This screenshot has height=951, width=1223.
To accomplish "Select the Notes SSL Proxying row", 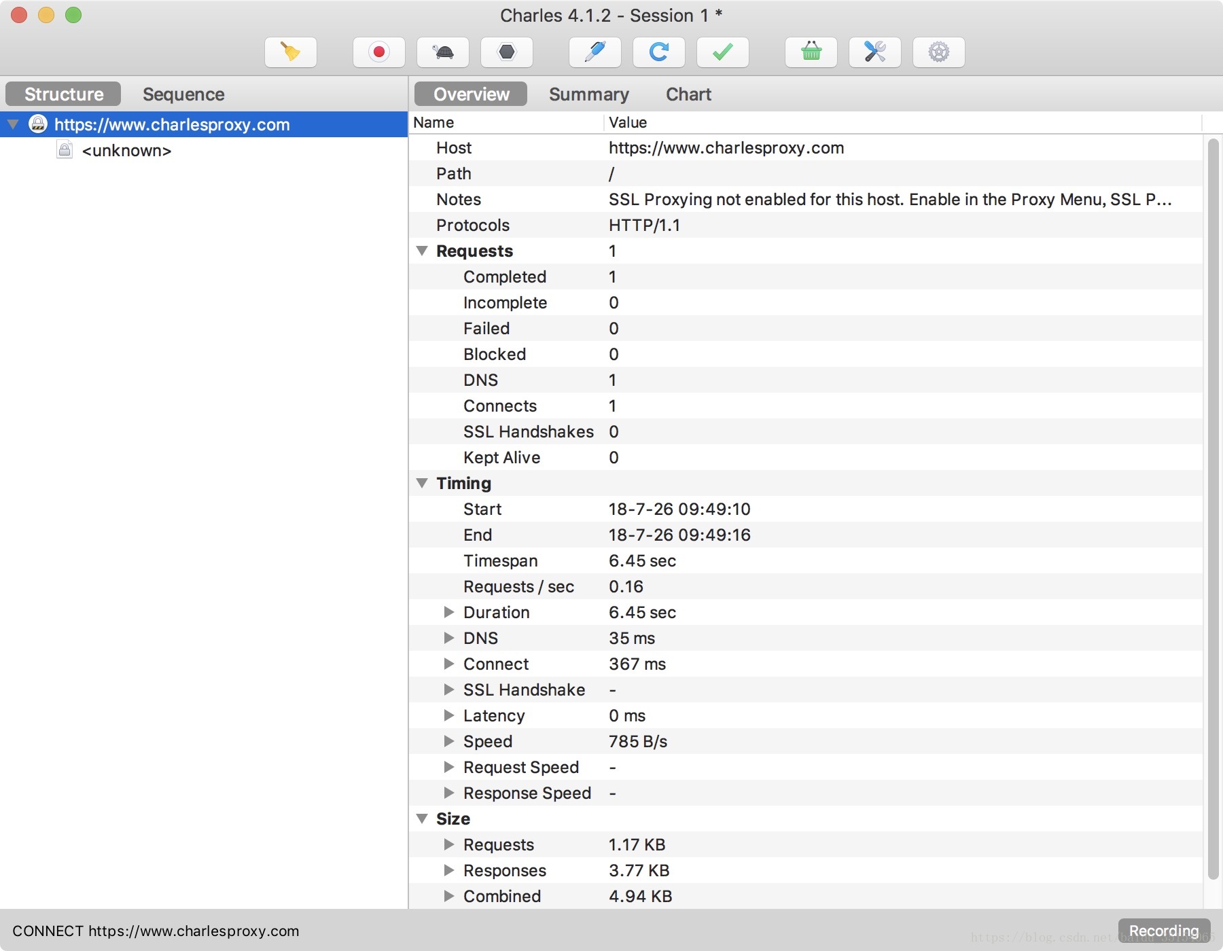I will (x=806, y=199).
